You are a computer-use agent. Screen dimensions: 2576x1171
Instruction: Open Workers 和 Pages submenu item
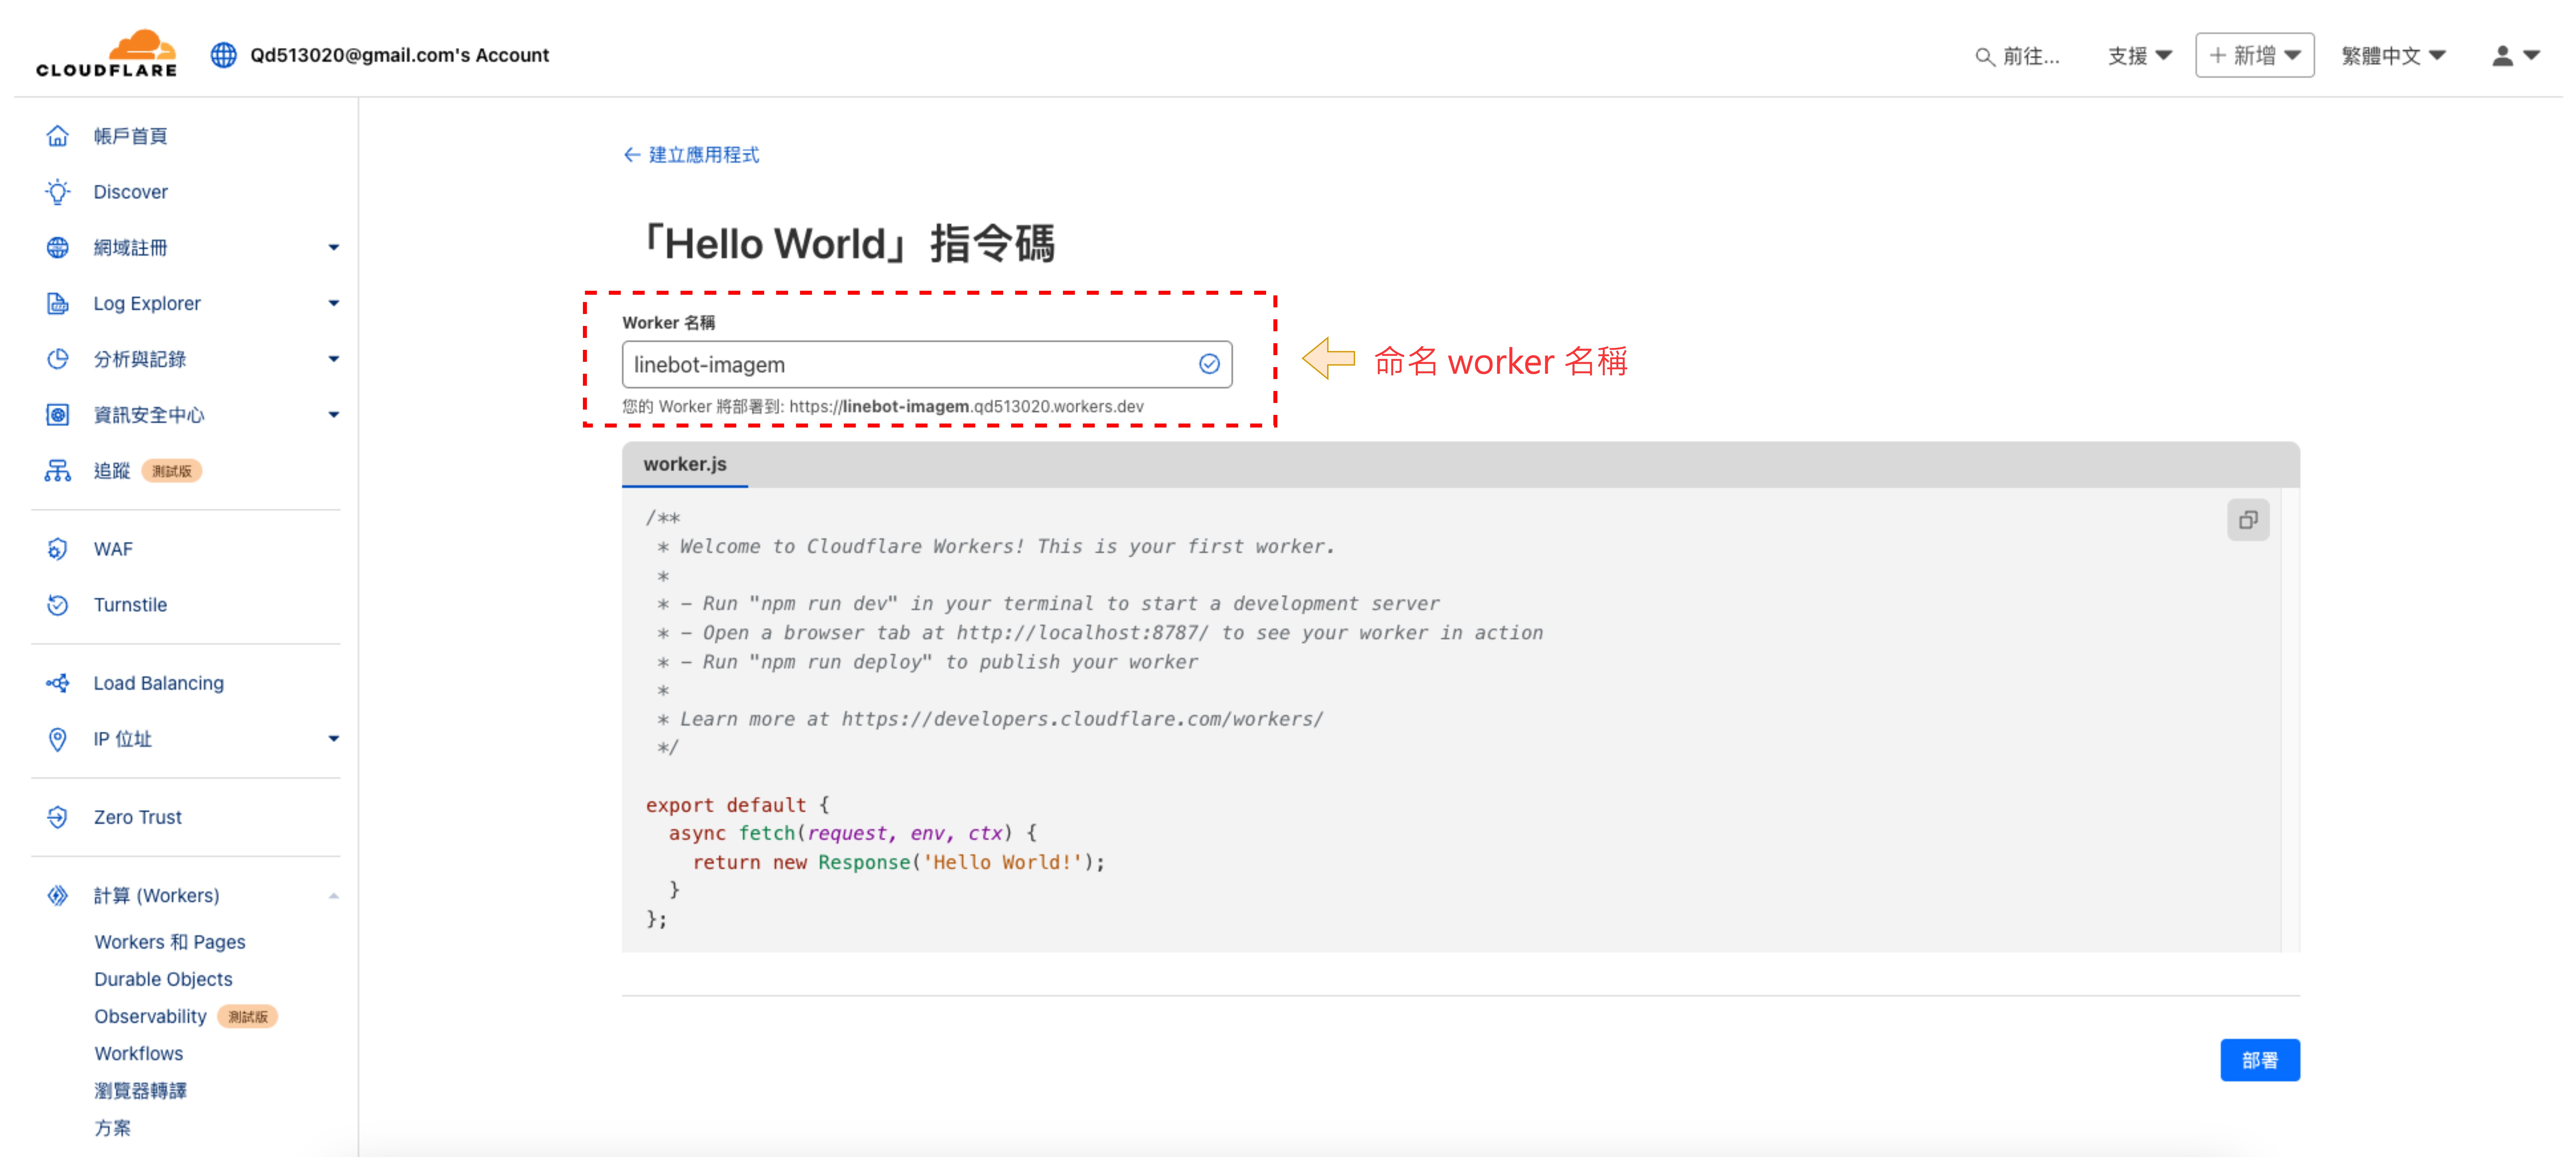pos(169,942)
